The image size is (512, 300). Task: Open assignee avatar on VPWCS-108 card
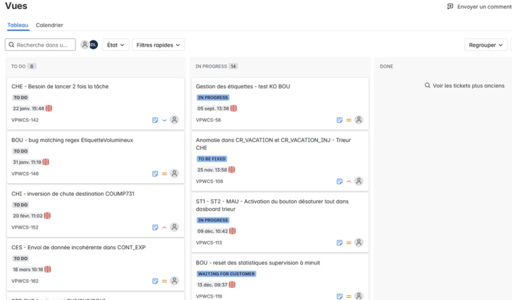coord(359,181)
